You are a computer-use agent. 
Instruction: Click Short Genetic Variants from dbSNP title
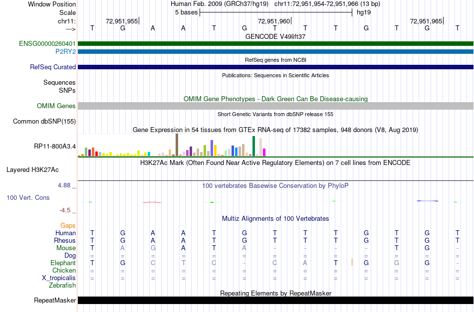click(x=275, y=114)
